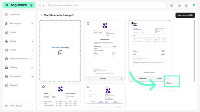Screen dimensions: 200x112
Task: Open the Modèle01 template preview
Action: point(149,48)
